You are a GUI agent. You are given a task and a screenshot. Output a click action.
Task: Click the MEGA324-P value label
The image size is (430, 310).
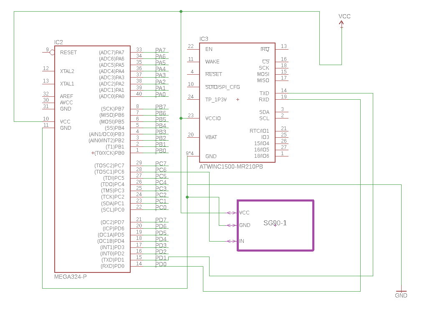pyautogui.click(x=71, y=277)
